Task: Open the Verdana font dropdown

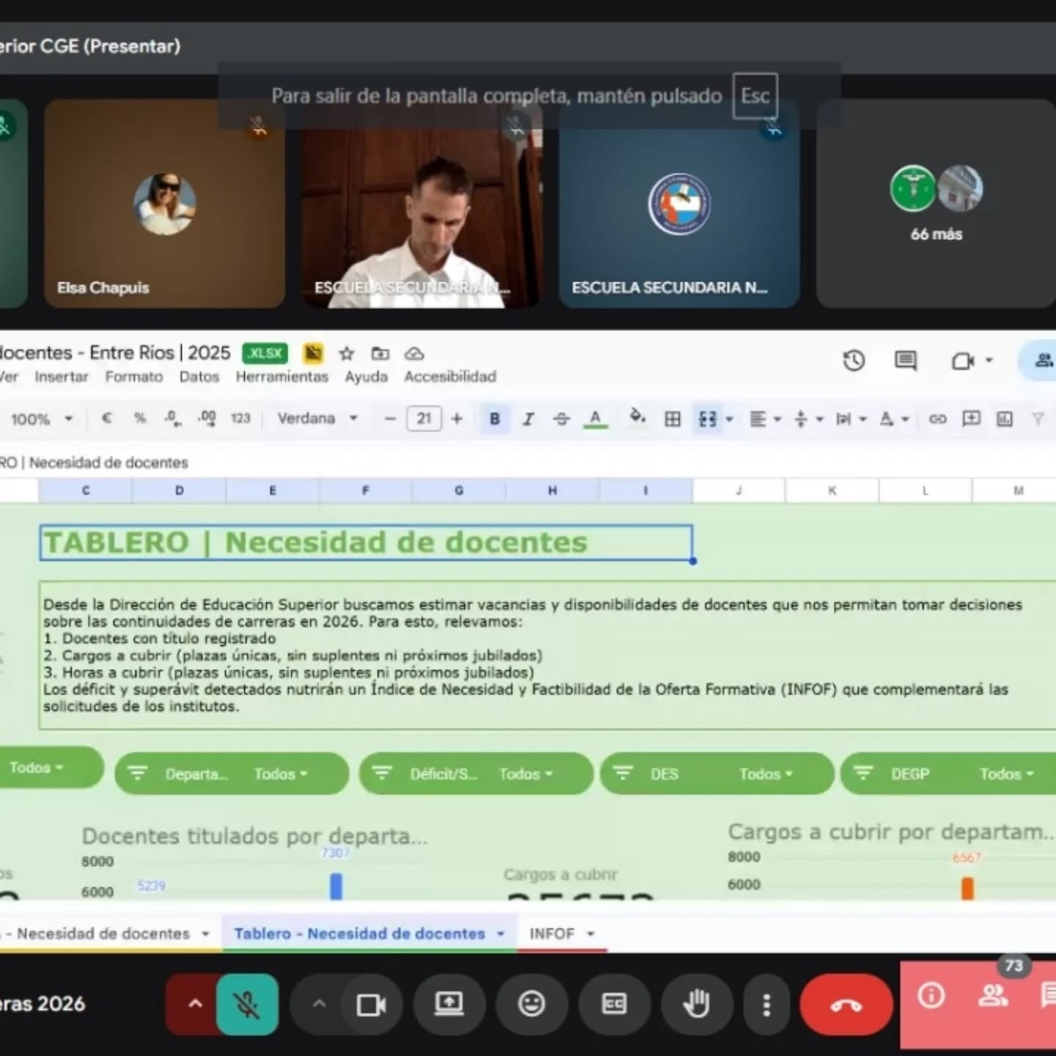Action: coord(317,419)
